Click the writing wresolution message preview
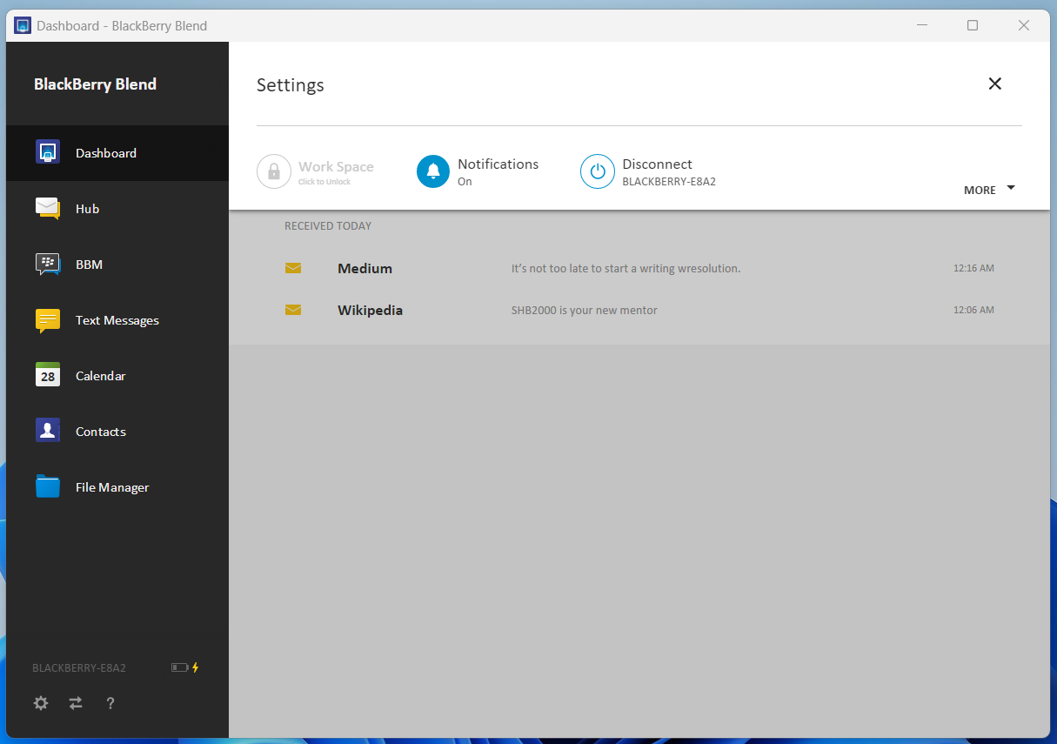This screenshot has height=744, width=1057. click(x=626, y=268)
